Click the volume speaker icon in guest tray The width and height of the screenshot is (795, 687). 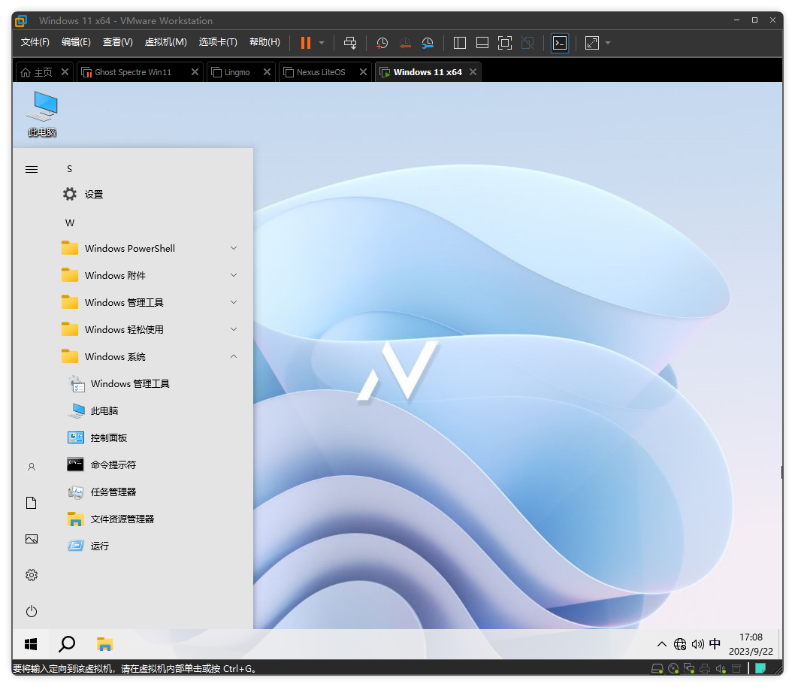(697, 644)
